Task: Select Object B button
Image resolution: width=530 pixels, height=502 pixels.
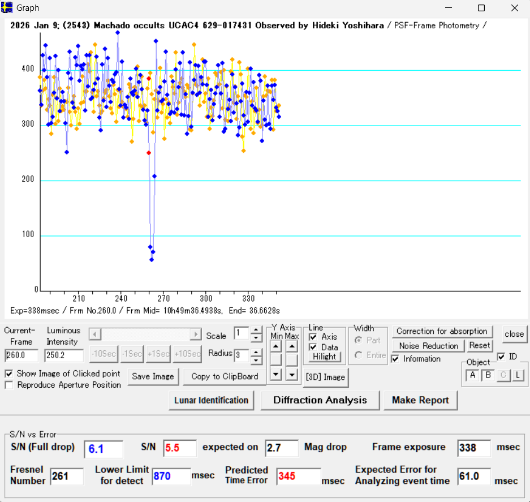Action: coord(488,375)
